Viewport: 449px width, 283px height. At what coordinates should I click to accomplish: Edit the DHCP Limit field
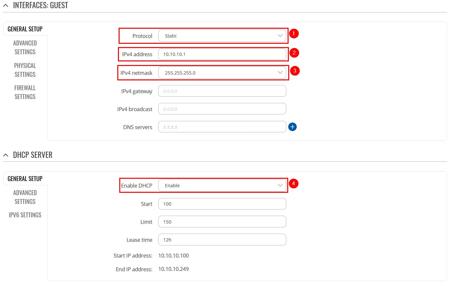(x=222, y=222)
